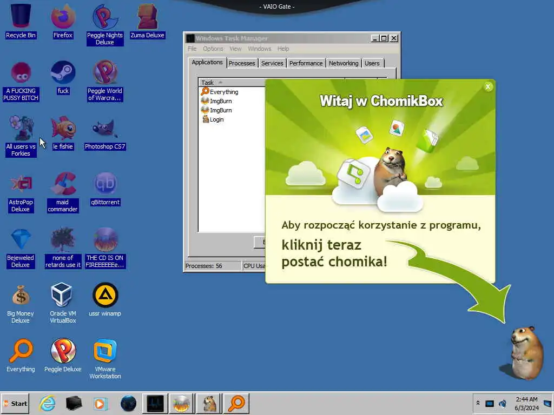Open the Options menu in Task Manager
Viewport: 554px width, 415px height.
click(x=213, y=49)
